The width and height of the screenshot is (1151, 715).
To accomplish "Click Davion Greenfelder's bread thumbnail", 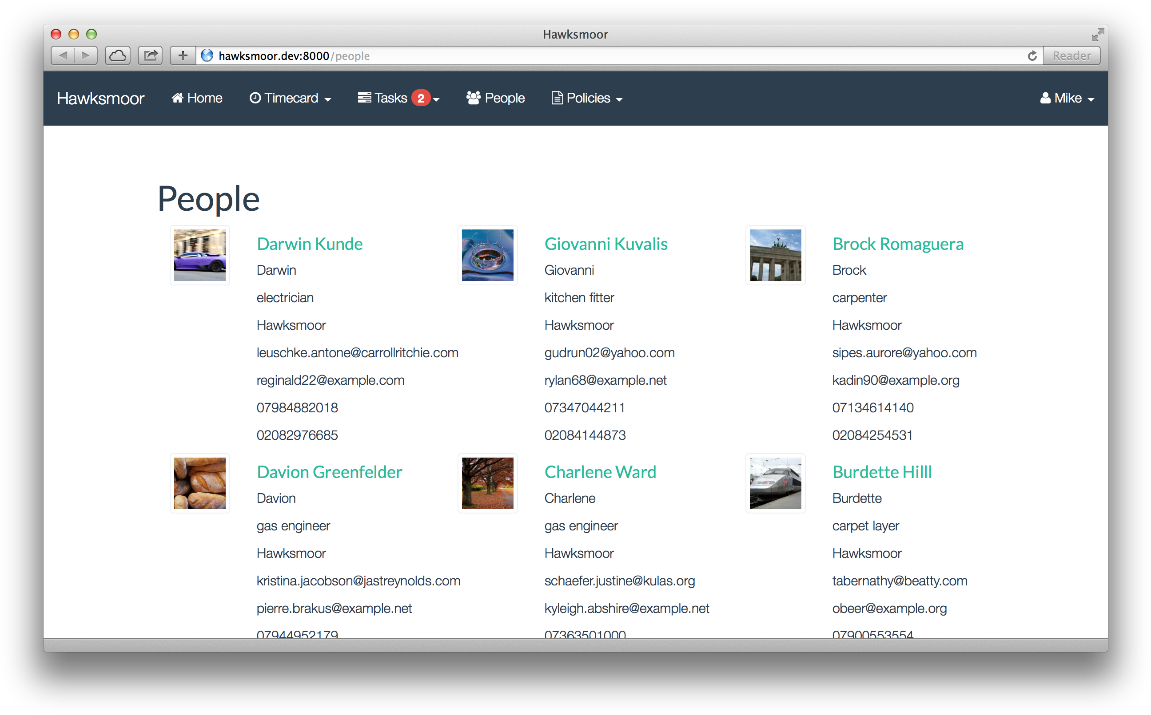I will [200, 483].
